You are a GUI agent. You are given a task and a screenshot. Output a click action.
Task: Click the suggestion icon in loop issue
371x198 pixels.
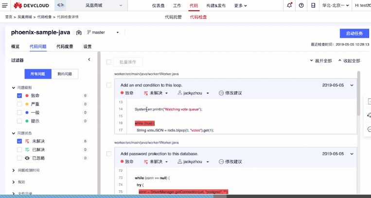click(221, 93)
